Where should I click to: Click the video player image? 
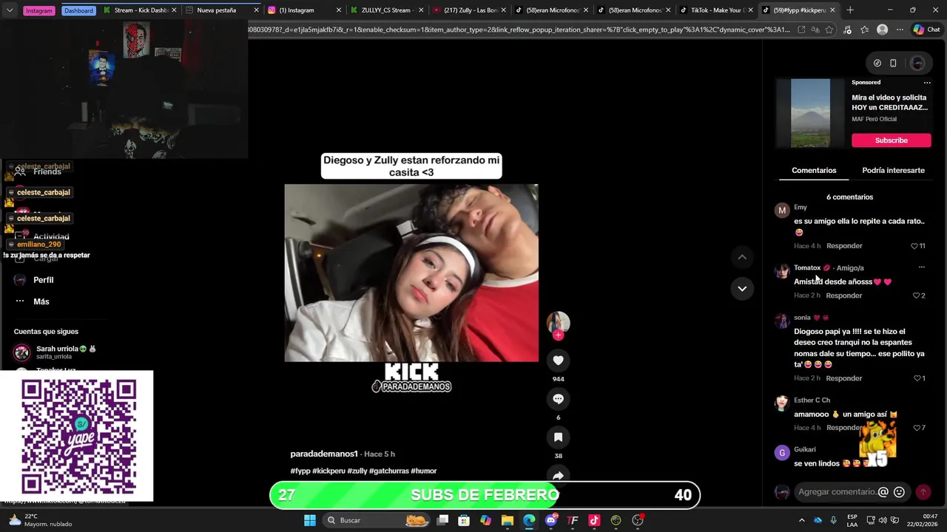[x=411, y=273]
